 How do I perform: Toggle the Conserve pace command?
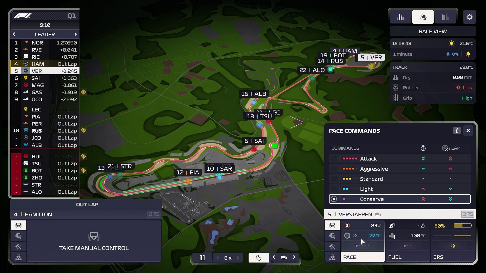[x=334, y=199]
